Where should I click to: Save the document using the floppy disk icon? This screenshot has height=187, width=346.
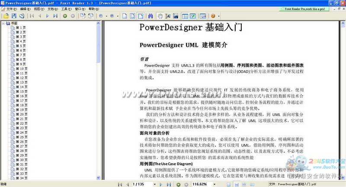point(14,16)
